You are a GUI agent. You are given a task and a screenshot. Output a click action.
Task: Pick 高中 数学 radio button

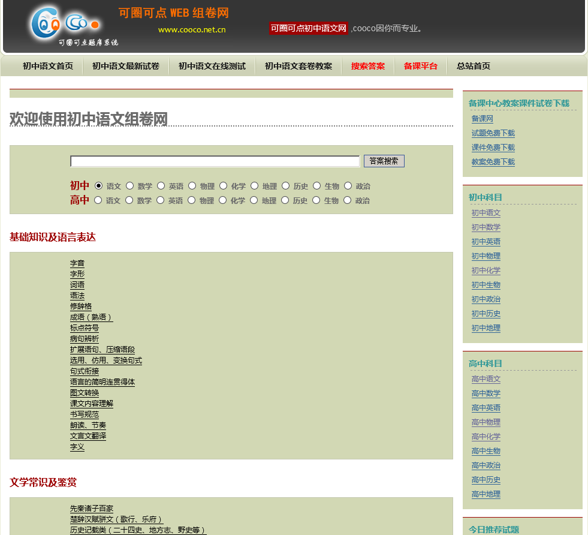click(x=129, y=200)
